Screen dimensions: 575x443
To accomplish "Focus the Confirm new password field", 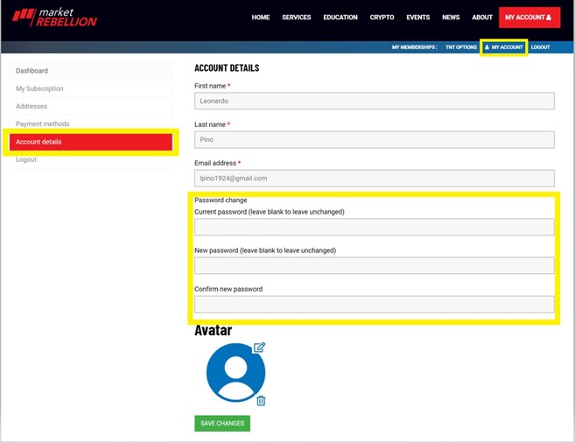I will tap(374, 305).
